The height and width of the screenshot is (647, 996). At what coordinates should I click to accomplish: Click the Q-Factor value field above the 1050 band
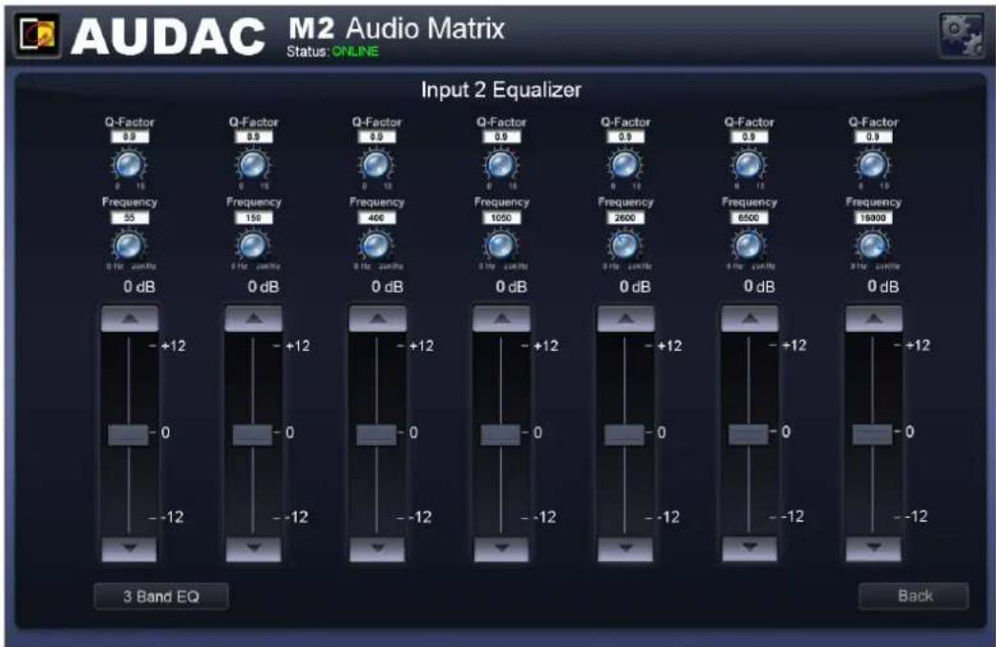501,137
